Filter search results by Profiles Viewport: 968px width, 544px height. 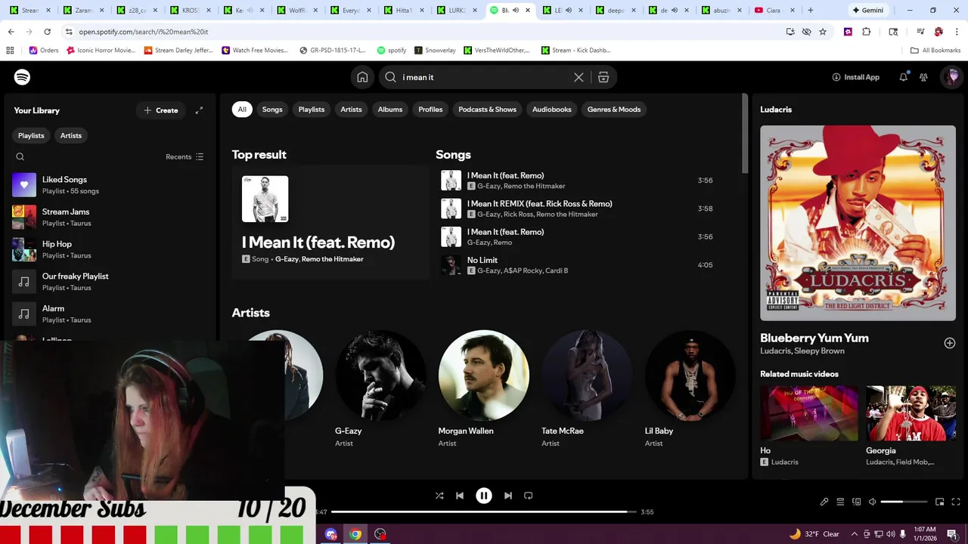(430, 110)
